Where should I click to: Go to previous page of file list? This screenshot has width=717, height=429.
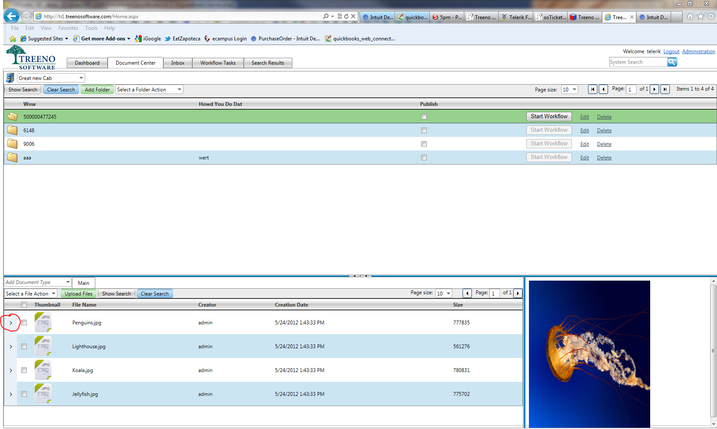click(x=467, y=293)
